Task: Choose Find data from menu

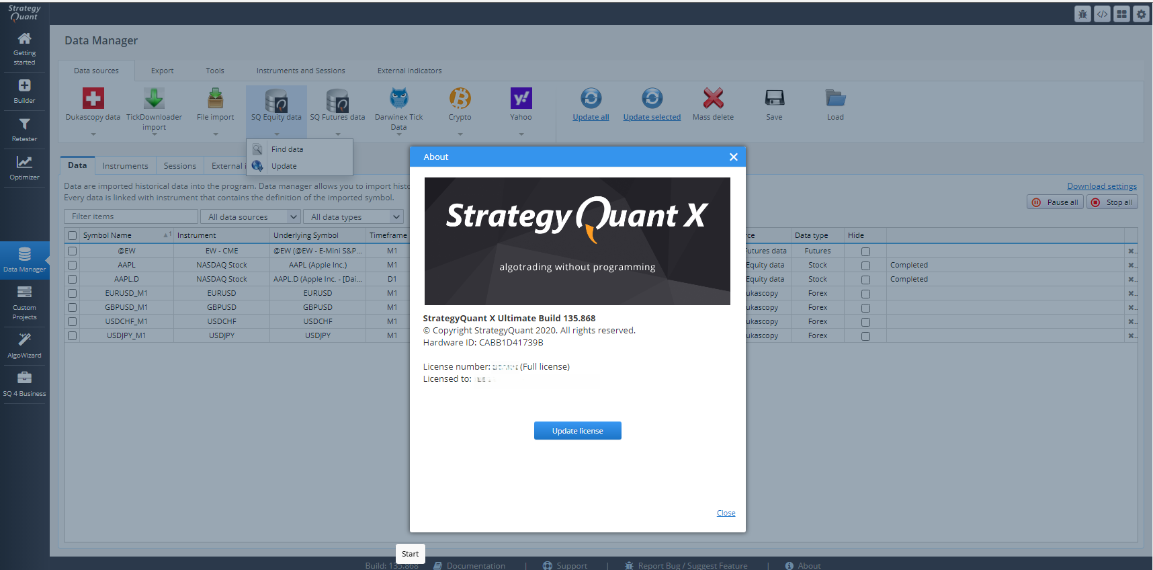Action: [300, 149]
